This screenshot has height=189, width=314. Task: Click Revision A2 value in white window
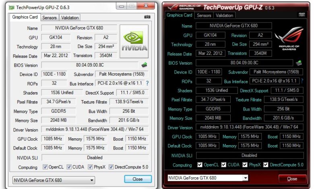pos(106,37)
